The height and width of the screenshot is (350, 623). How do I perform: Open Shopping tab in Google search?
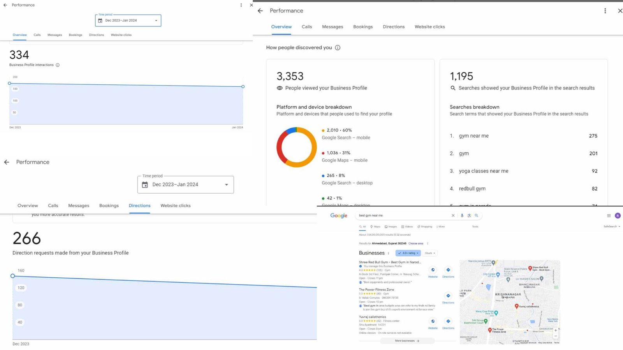(425, 227)
